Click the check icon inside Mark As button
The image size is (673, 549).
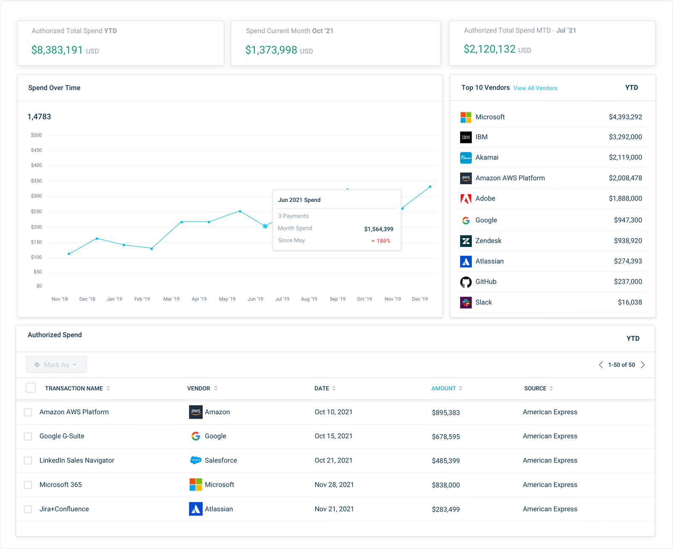[37, 365]
